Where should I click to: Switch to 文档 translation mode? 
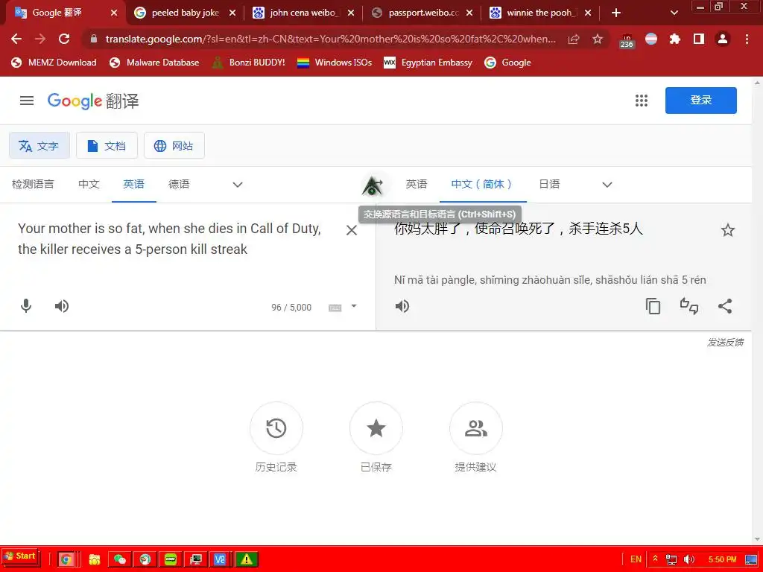107,145
